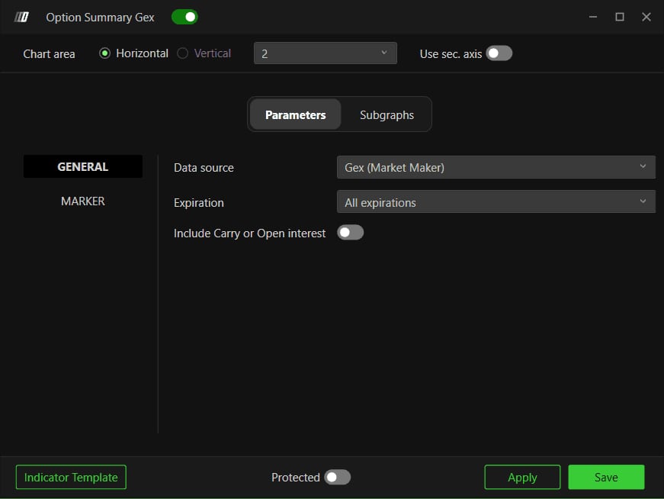Image resolution: width=664 pixels, height=499 pixels.
Task: Click the Expiration label
Action: (x=199, y=203)
